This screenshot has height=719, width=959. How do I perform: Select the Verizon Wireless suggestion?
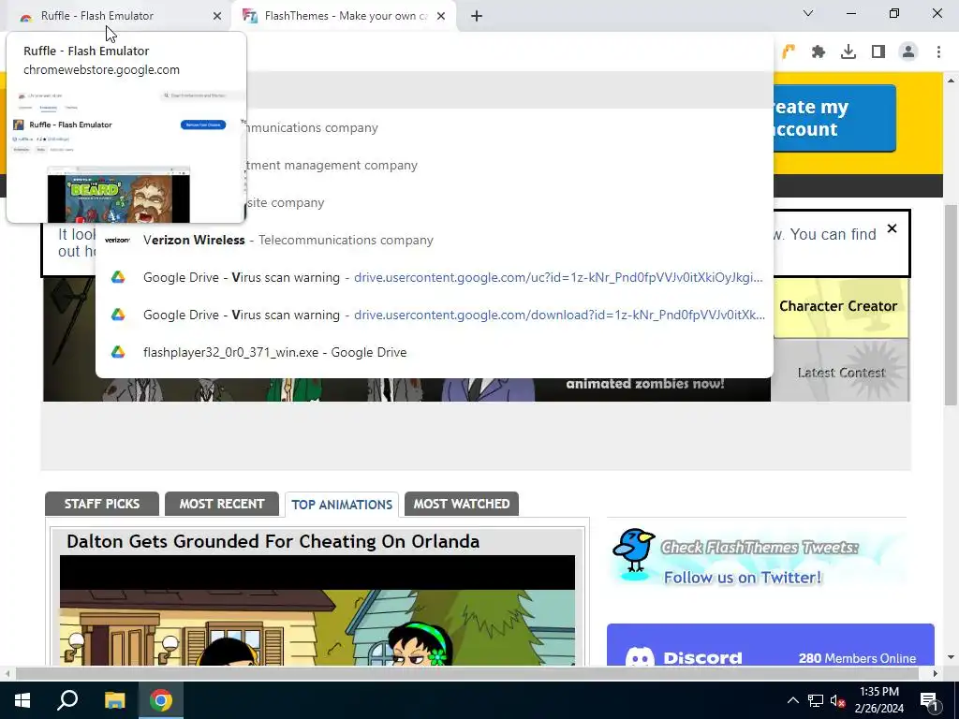tap(435, 240)
